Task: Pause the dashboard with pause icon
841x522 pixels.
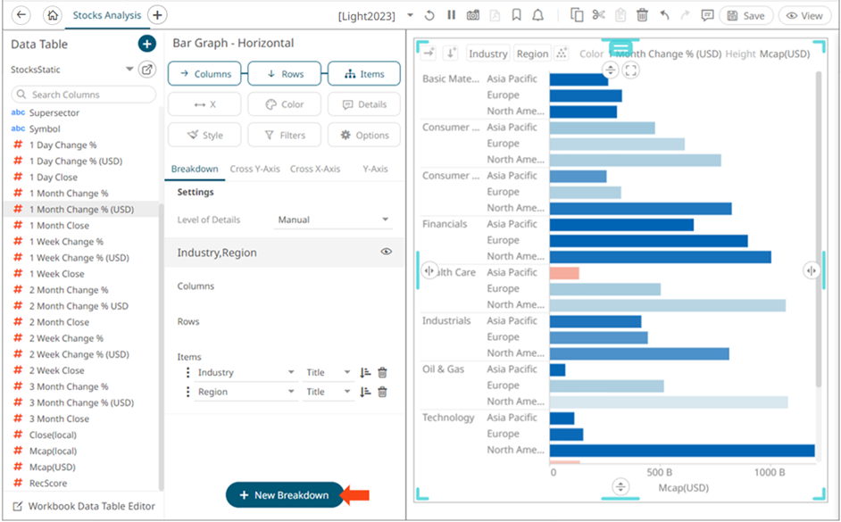Action: pos(452,15)
